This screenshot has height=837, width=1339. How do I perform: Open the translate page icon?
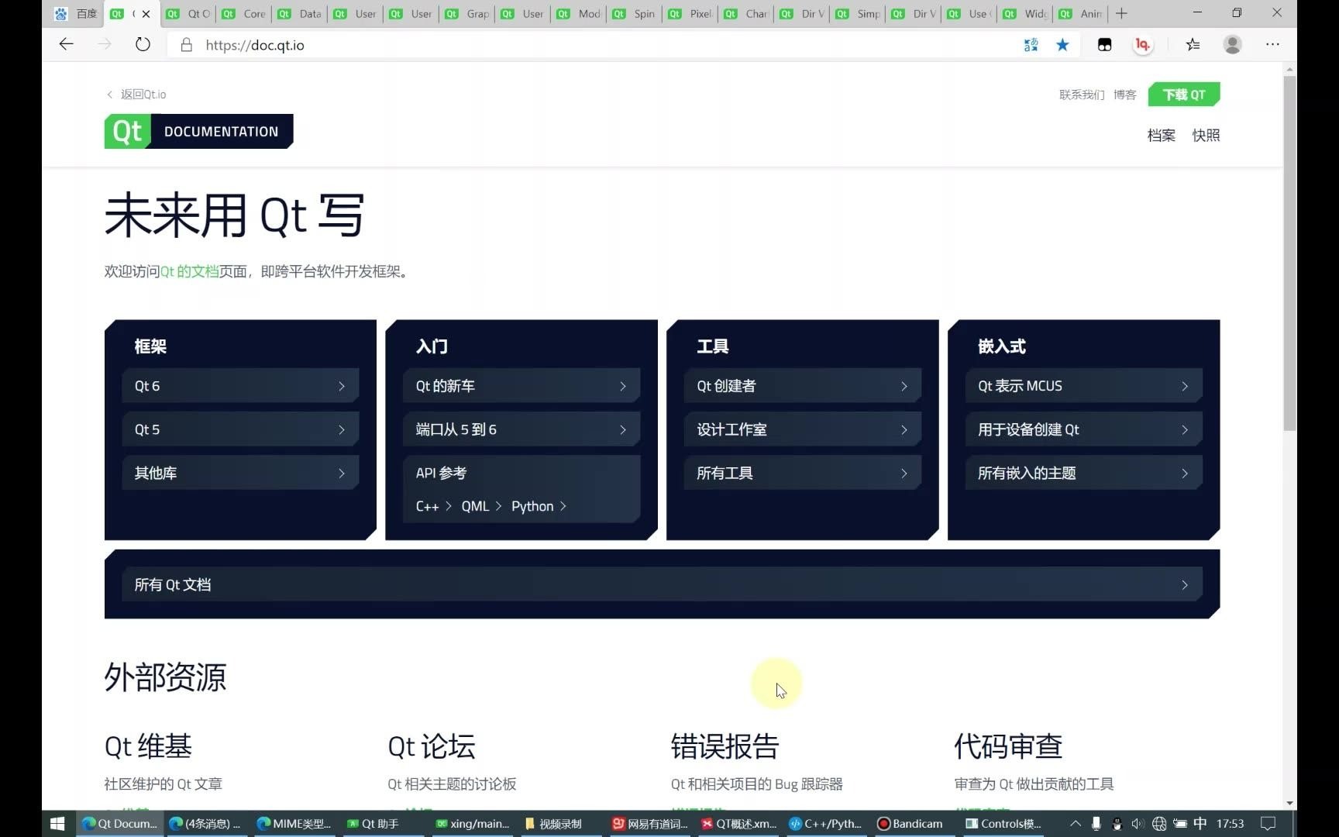click(x=1031, y=44)
